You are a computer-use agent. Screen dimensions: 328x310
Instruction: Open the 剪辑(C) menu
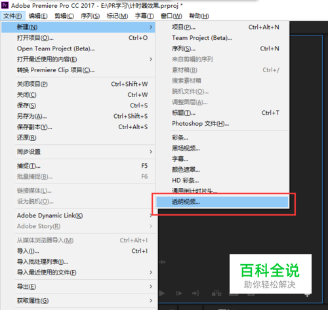point(64,16)
